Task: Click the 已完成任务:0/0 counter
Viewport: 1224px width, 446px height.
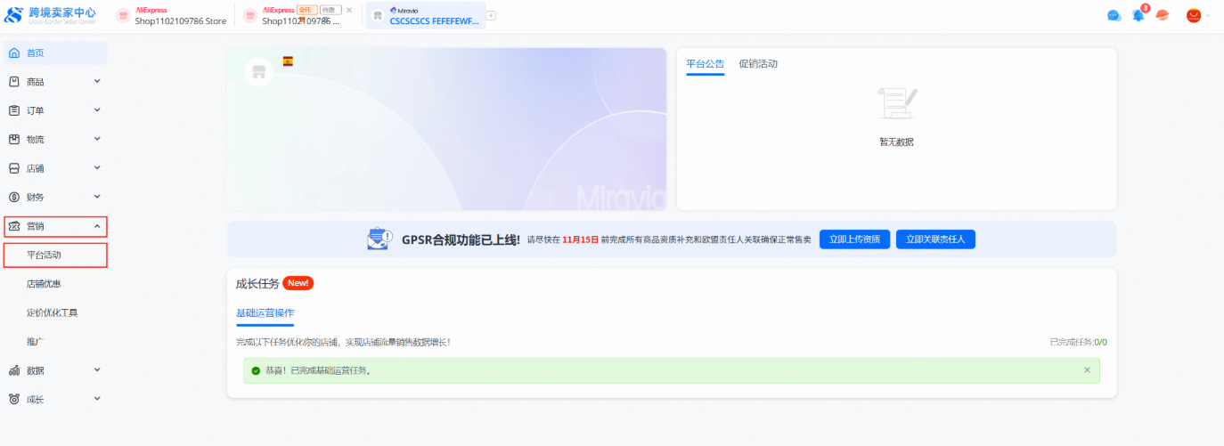Action: tap(1078, 342)
